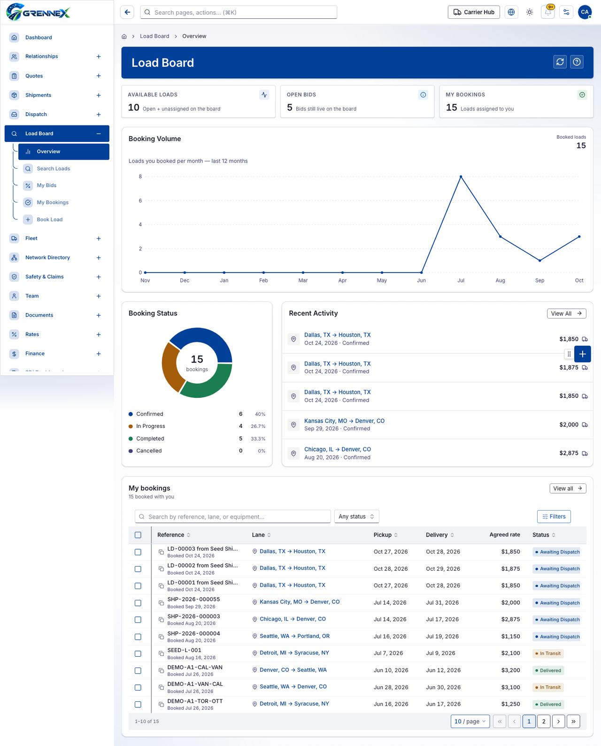
Task: Open the sidebar My Bookings page
Action: (64, 202)
